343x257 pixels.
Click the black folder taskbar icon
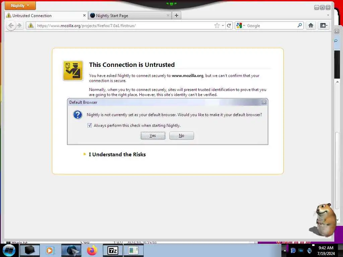tap(29, 250)
